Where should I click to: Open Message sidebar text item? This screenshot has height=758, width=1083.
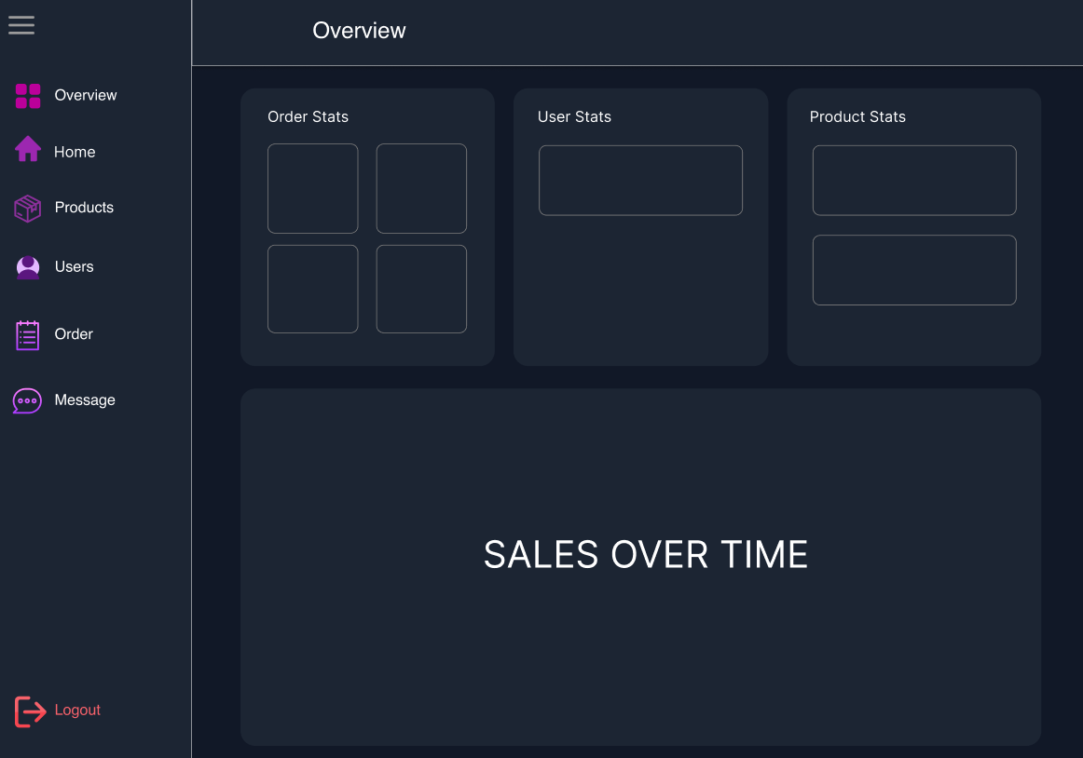(x=85, y=400)
